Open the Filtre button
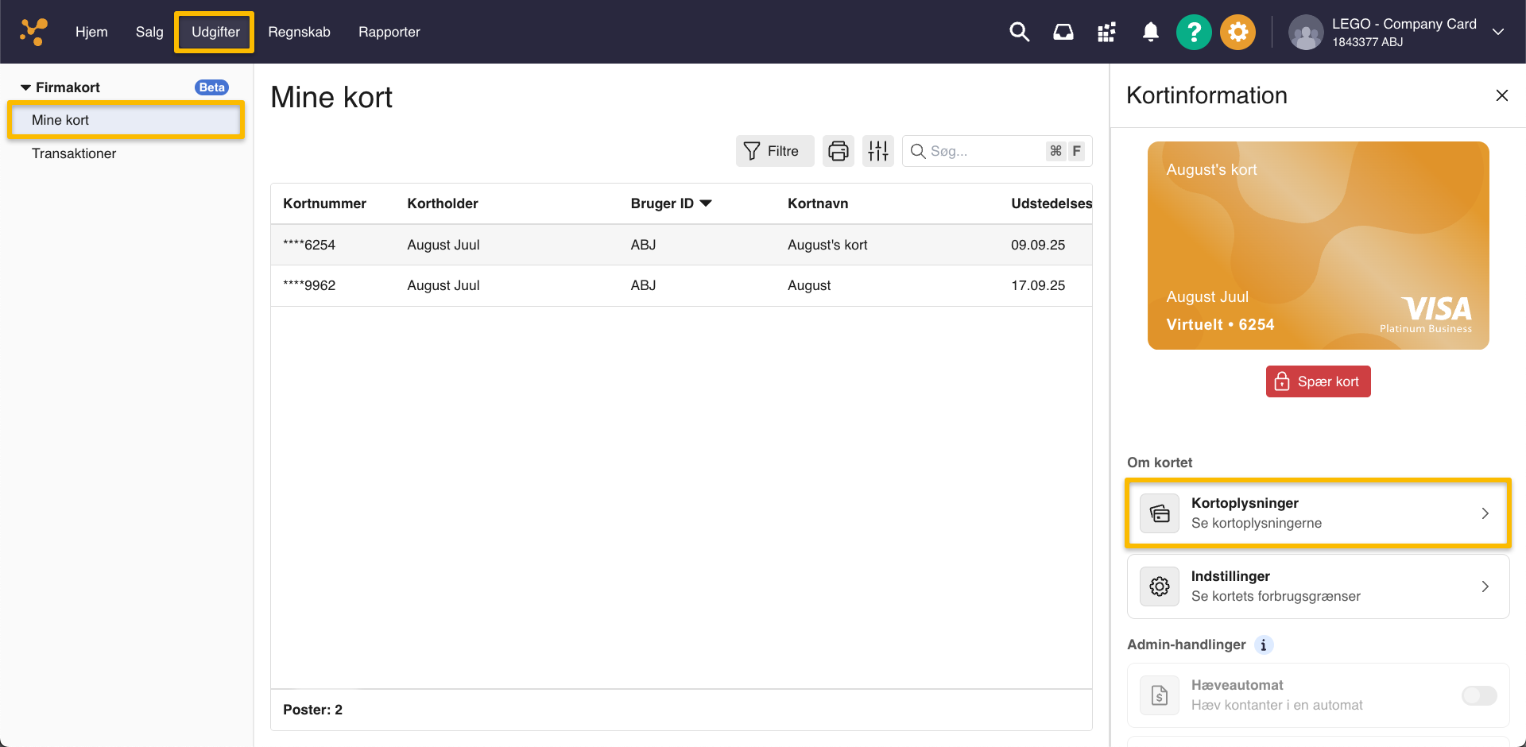Image resolution: width=1526 pixels, height=747 pixels. tap(774, 151)
